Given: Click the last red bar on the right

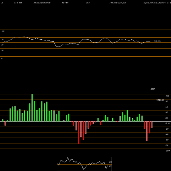Looking at the screenshot, I should 152,125.
